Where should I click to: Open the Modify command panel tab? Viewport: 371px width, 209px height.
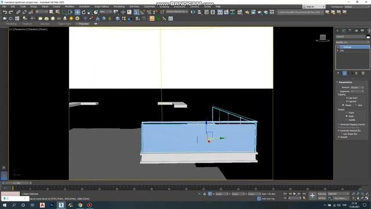coord(344,31)
